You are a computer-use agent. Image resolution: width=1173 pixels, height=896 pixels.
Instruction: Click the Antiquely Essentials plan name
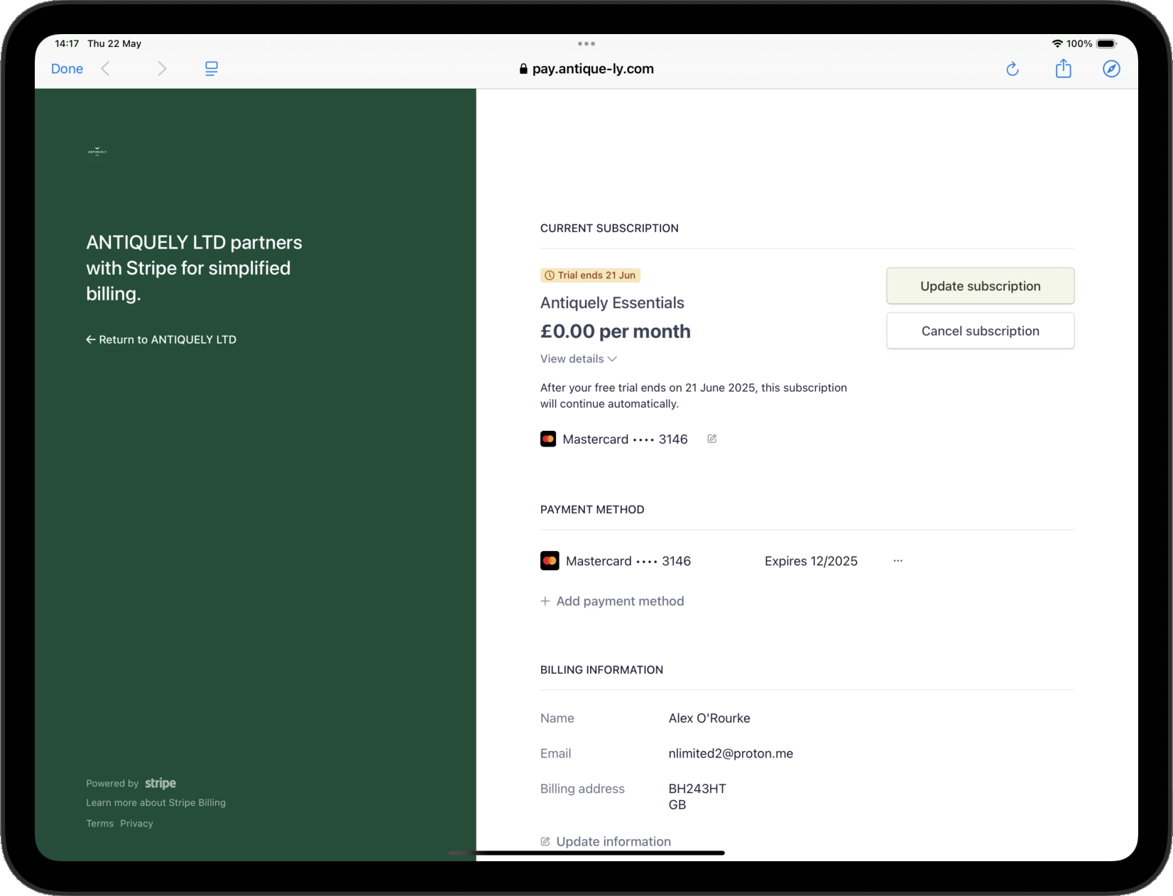(x=612, y=302)
